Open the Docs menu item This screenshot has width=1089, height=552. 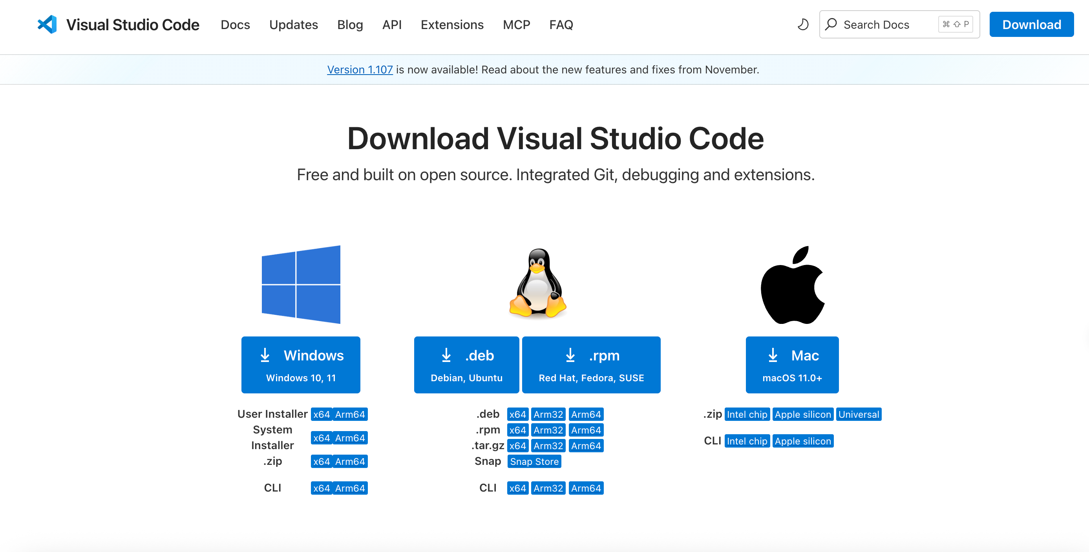(x=236, y=24)
